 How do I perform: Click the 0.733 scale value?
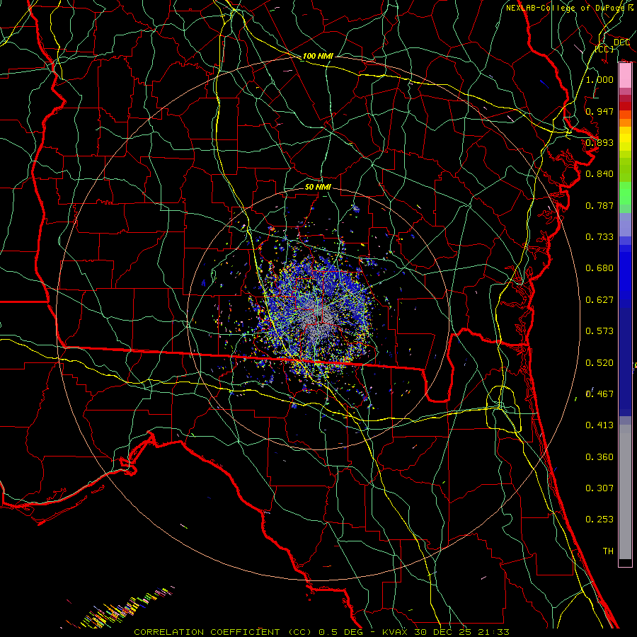[x=599, y=237]
